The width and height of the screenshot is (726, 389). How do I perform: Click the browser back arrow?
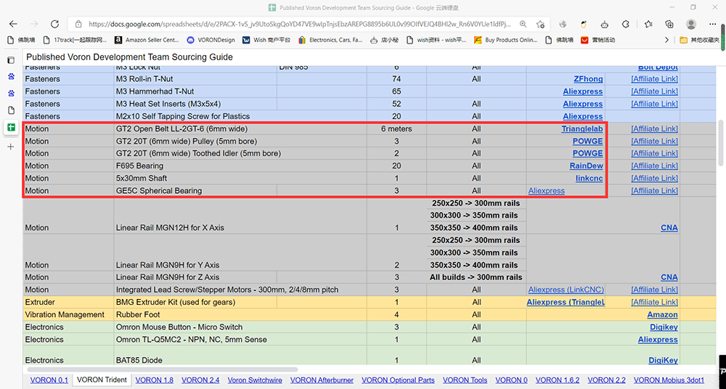click(14, 24)
